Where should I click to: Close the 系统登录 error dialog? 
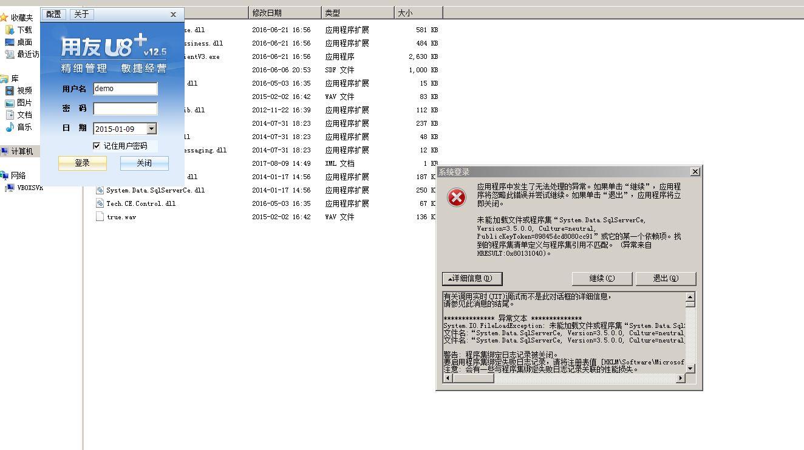coord(695,172)
